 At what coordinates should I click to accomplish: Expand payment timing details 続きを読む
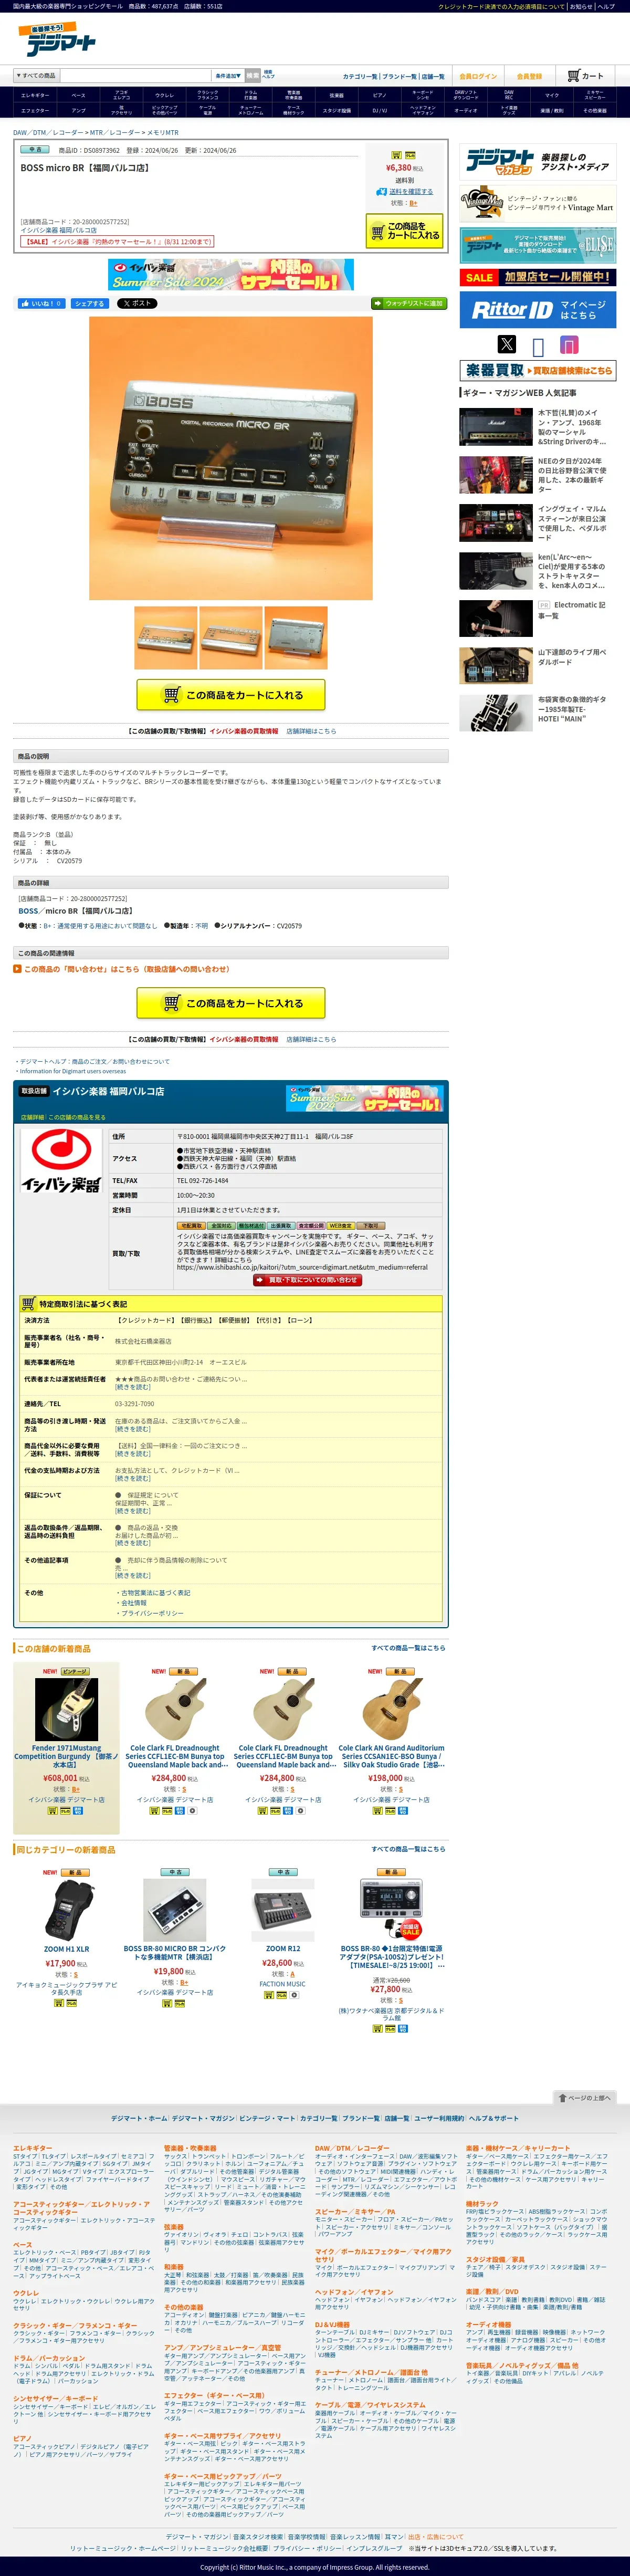132,1478
